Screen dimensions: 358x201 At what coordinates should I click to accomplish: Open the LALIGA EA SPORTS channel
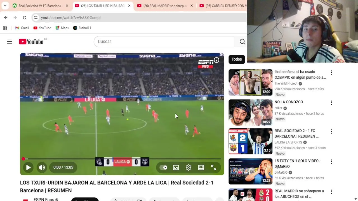288,142
